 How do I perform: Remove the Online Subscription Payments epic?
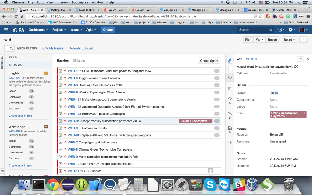[304, 113]
